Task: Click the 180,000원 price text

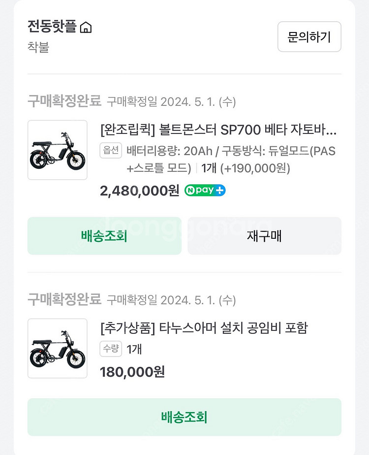Action: point(132,371)
